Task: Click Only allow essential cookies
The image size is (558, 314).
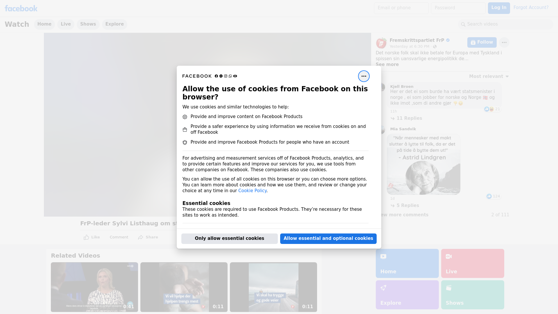Action: [x=229, y=238]
